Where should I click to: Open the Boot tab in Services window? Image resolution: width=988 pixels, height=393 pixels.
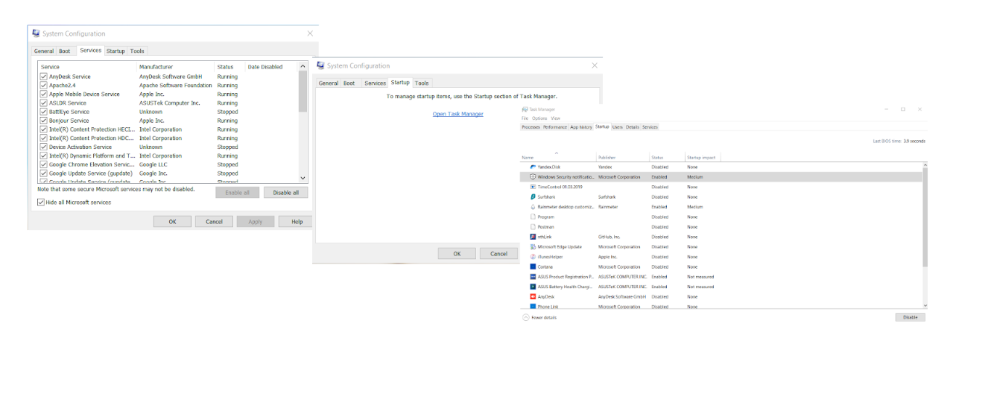(65, 51)
